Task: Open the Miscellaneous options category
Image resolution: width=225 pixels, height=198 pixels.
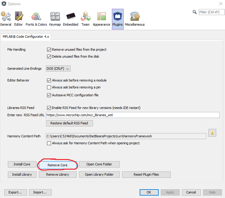Action: 135,19
